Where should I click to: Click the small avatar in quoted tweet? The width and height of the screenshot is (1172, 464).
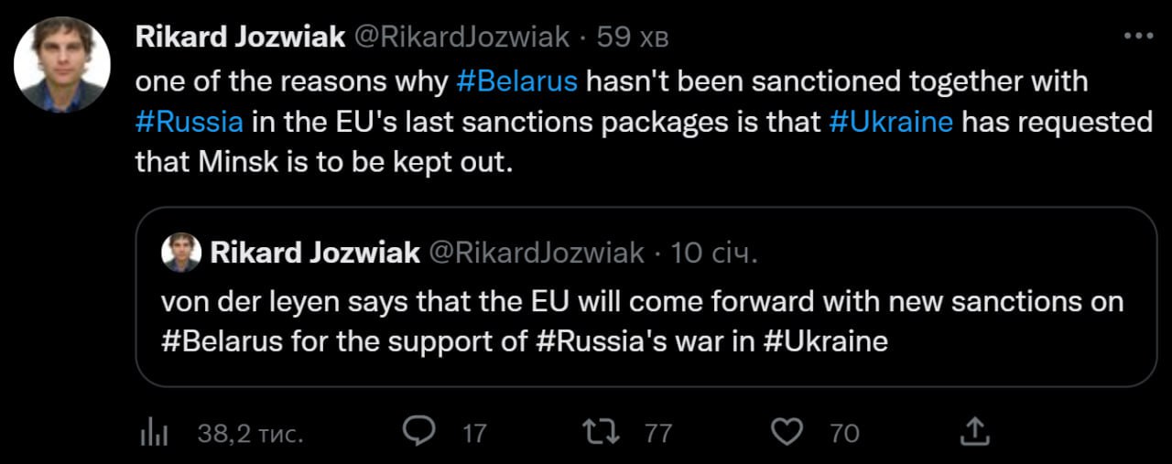pyautogui.click(x=181, y=252)
